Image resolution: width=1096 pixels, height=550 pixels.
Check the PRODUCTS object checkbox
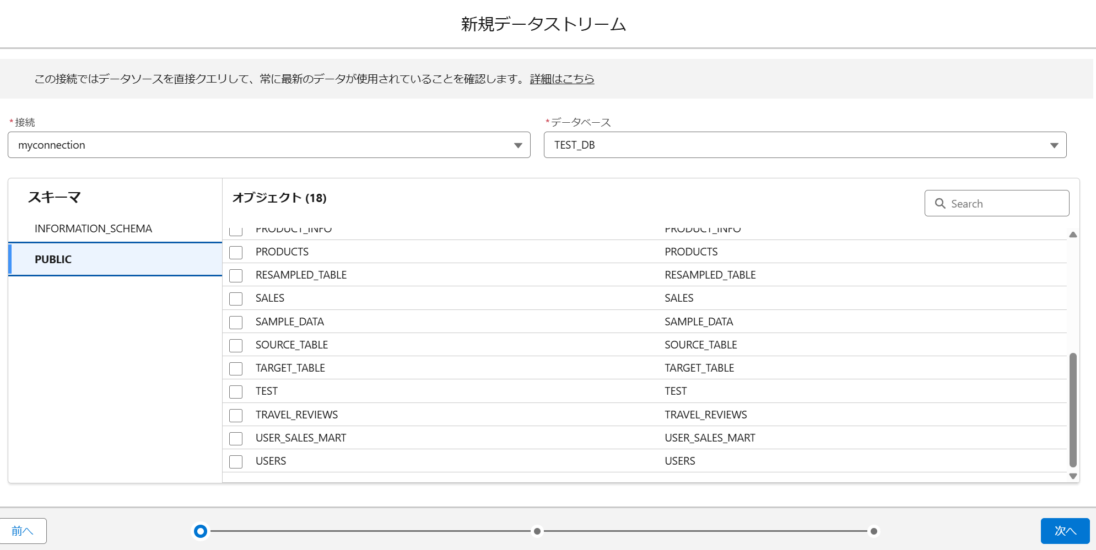pos(236,253)
